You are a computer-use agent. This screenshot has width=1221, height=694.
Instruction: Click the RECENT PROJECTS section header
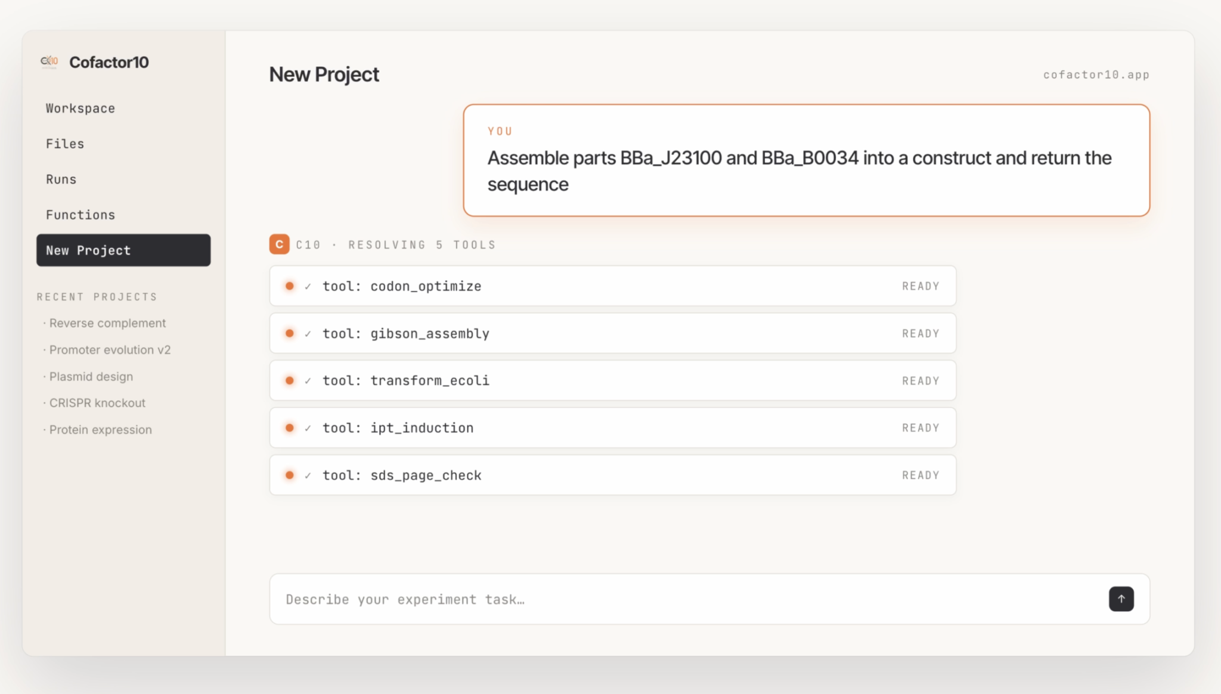point(97,297)
